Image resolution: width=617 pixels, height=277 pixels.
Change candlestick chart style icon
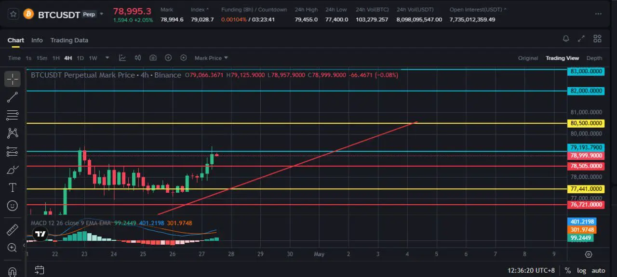(x=138, y=58)
